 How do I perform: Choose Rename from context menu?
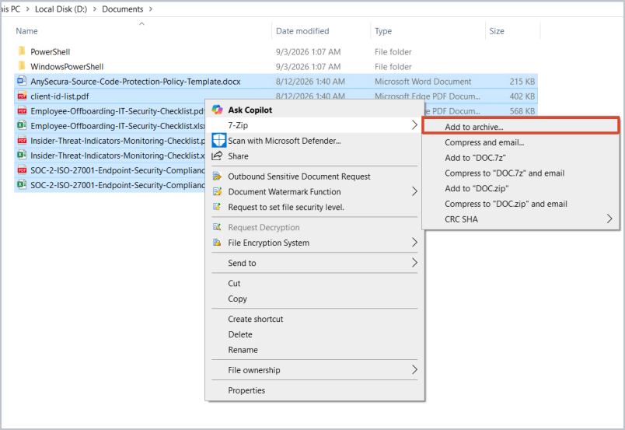click(315, 349)
